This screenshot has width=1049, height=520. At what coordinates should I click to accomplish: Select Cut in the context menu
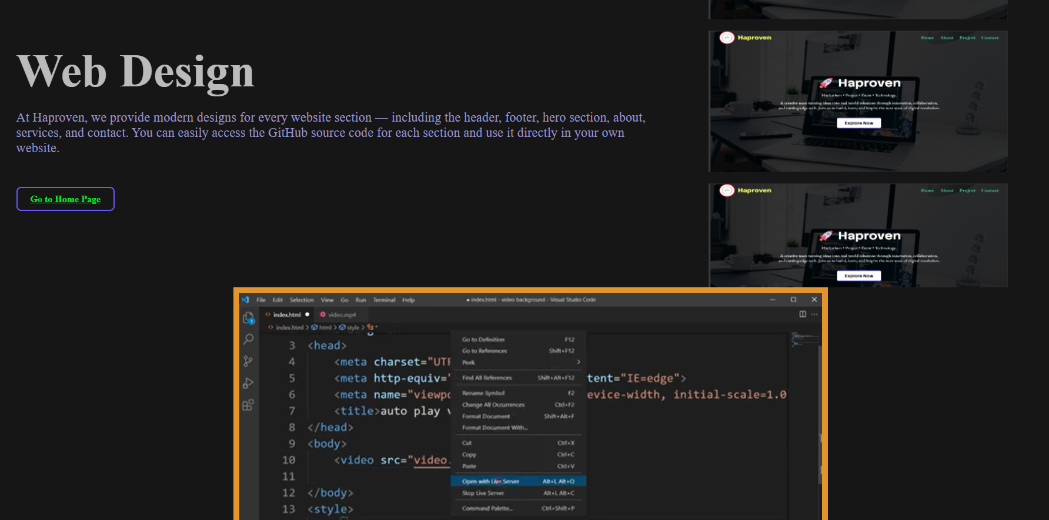click(519, 443)
